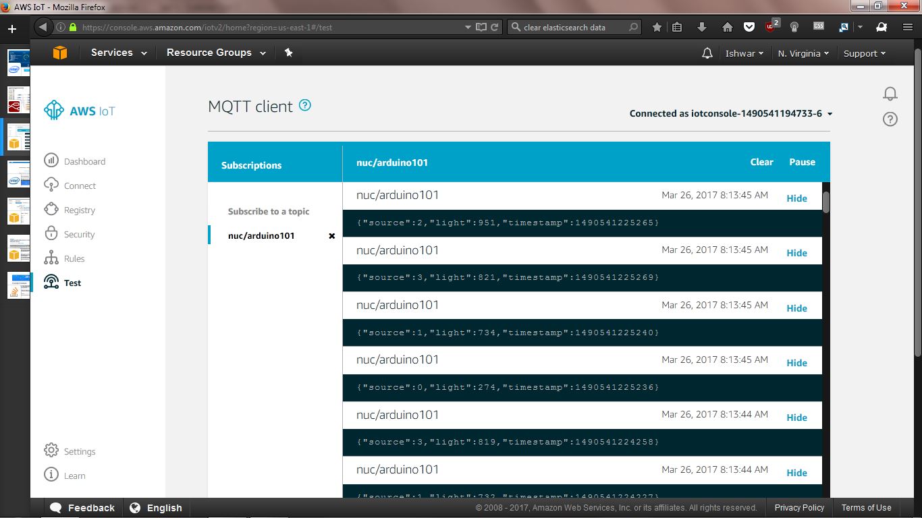Open the Rules section in sidebar
The height and width of the screenshot is (518, 922).
(x=65, y=258)
